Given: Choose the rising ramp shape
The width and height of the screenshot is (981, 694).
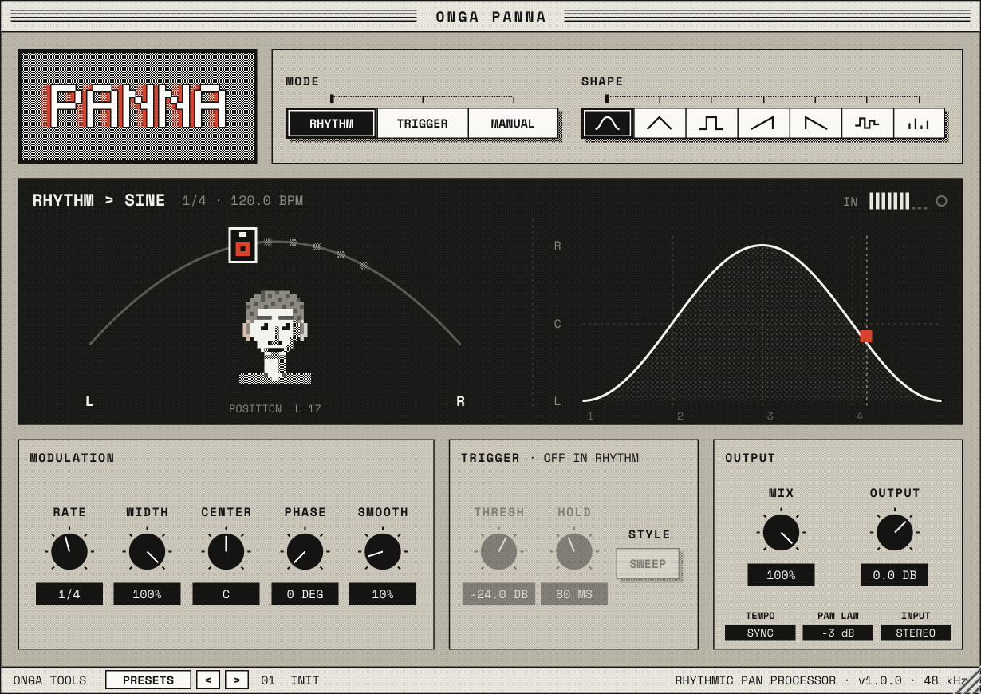Looking at the screenshot, I should pos(763,124).
